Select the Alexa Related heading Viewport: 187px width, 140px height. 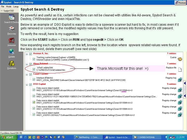point(41,64)
